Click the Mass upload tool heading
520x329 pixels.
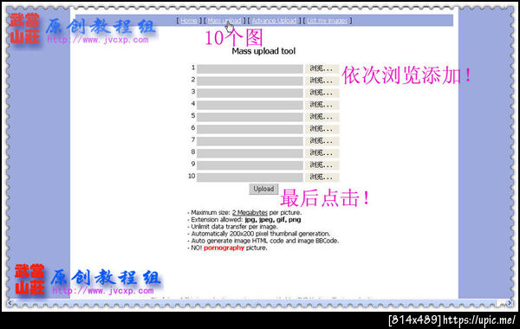pos(263,51)
